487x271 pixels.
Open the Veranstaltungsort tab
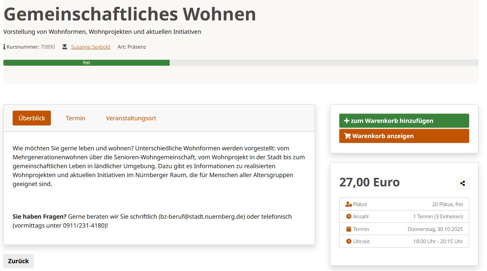131,118
